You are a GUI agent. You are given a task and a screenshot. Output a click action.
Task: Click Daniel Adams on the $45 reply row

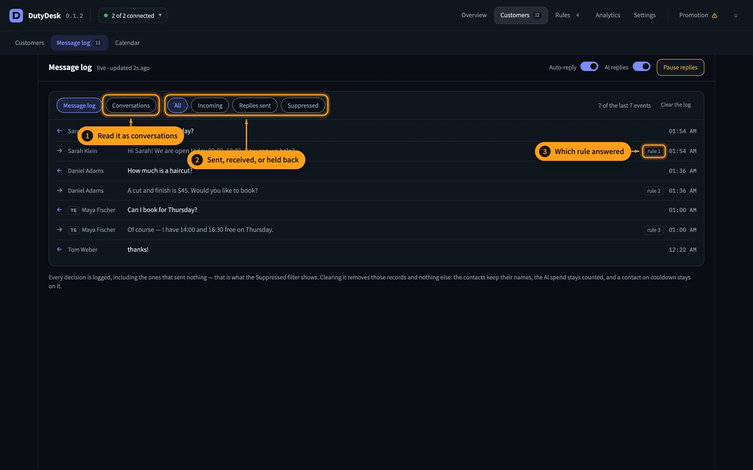point(85,191)
